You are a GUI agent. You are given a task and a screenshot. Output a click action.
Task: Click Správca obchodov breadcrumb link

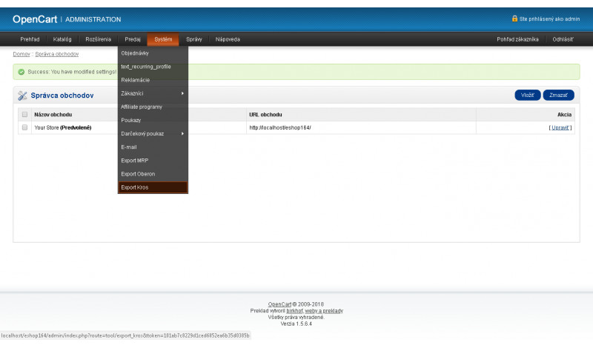[57, 54]
